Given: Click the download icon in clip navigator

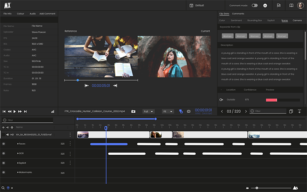Looking at the screenshot, I should 300,111.
